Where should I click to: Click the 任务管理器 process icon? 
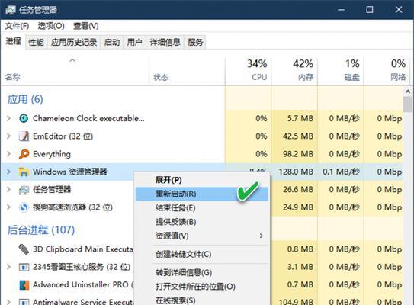point(24,190)
